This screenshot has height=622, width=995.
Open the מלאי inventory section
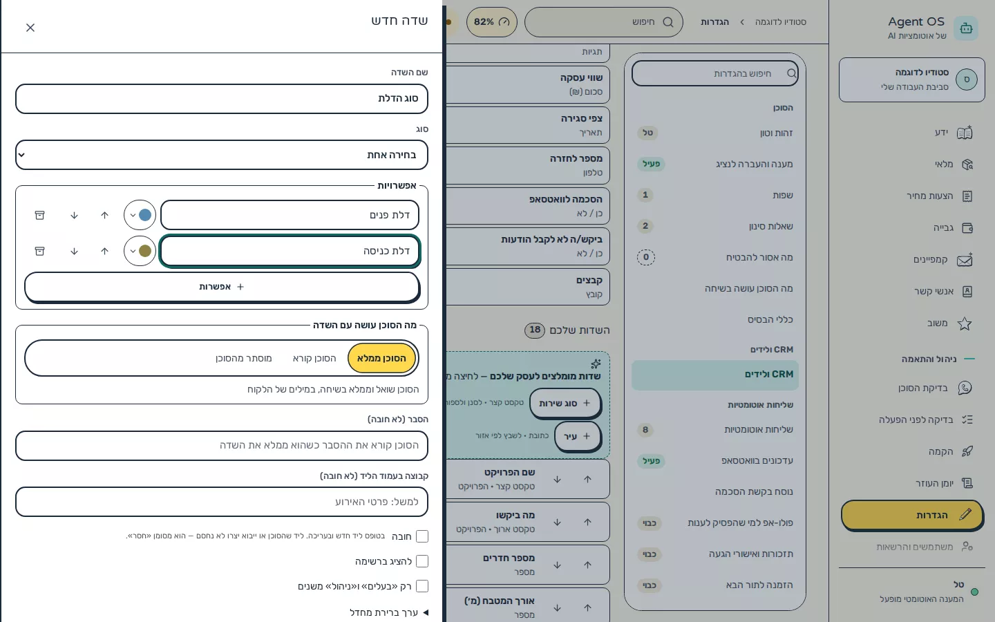pyautogui.click(x=912, y=164)
